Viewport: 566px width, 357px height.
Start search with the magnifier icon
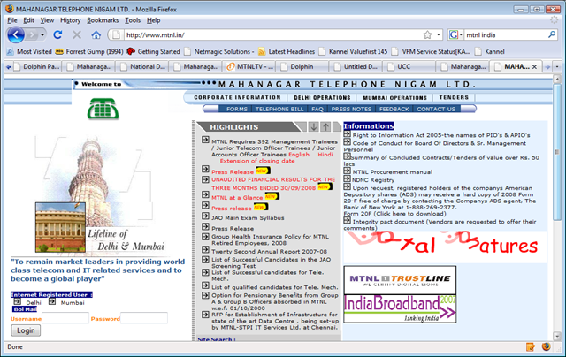[x=552, y=35]
